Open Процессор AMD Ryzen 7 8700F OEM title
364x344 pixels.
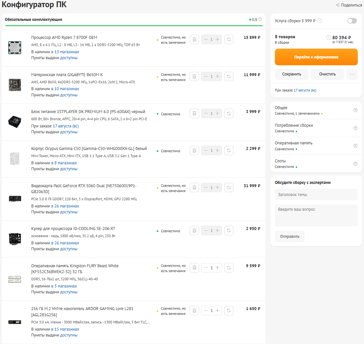point(64,38)
